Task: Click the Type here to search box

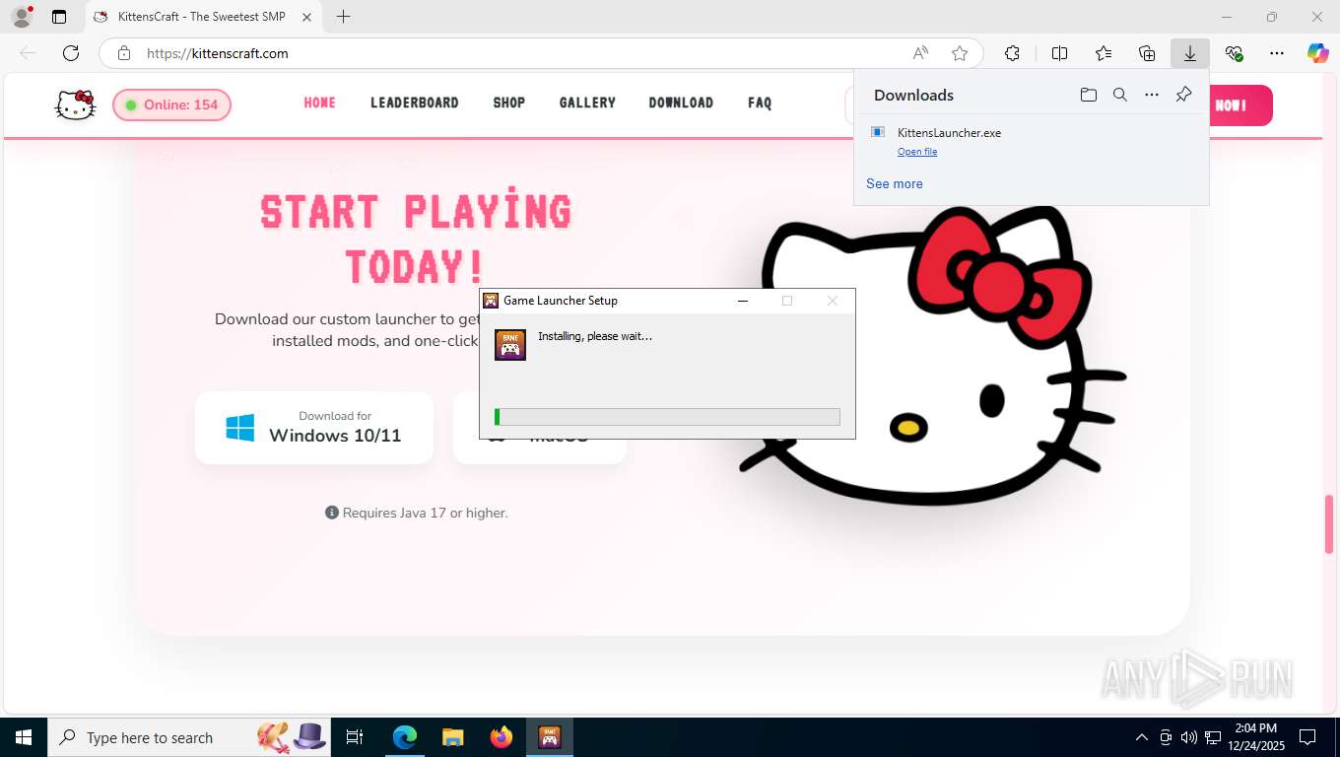Action: pos(189,737)
